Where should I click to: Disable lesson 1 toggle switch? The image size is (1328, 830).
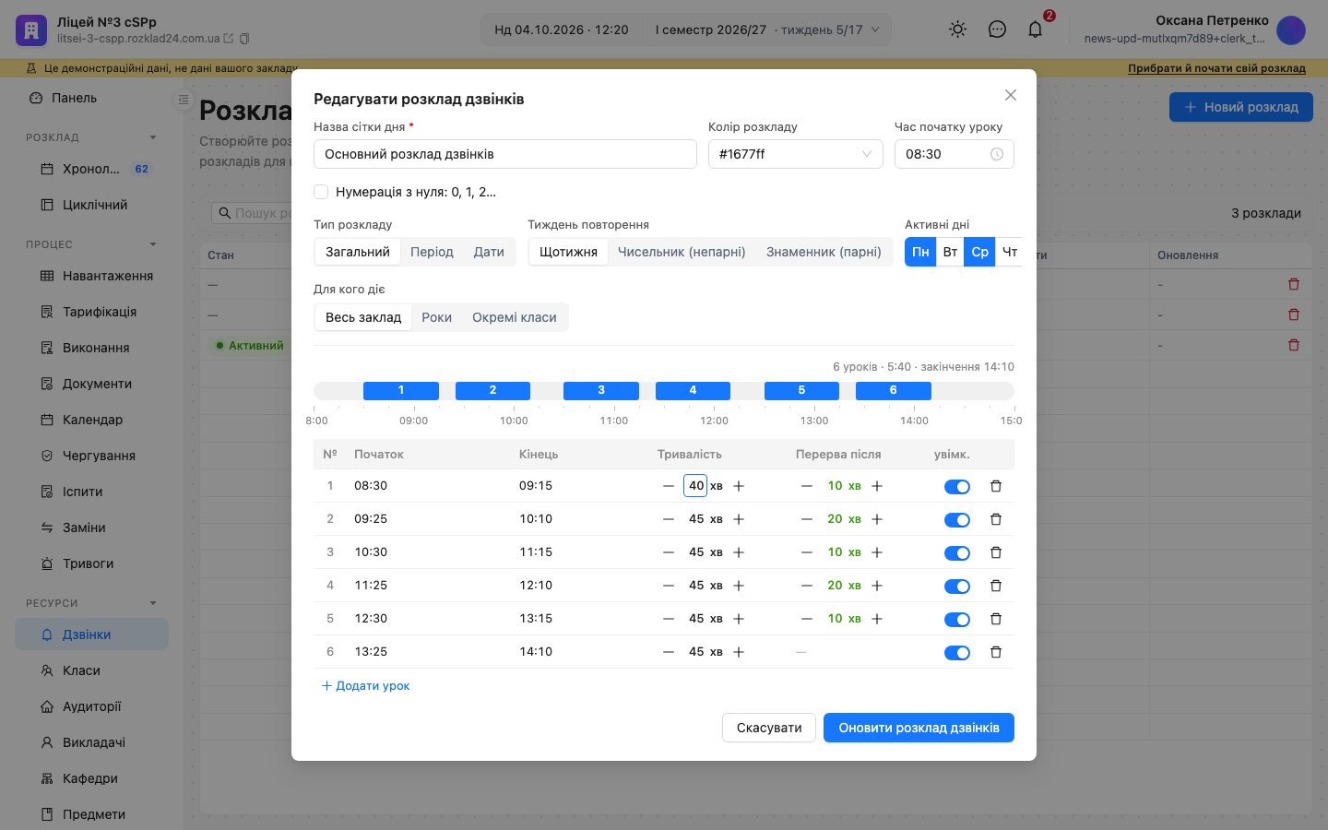click(x=957, y=487)
